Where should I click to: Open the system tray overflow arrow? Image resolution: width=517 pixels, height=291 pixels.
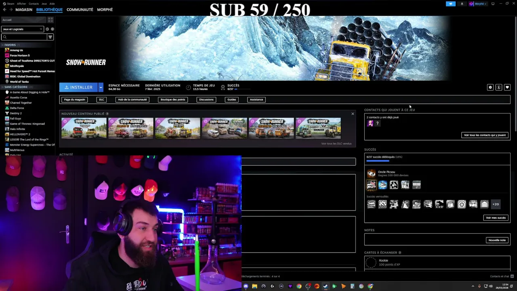point(473,286)
